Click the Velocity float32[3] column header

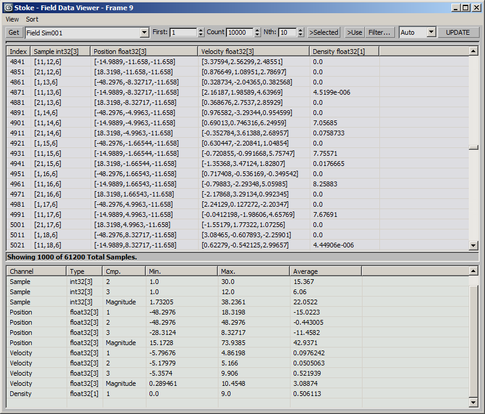(x=254, y=52)
